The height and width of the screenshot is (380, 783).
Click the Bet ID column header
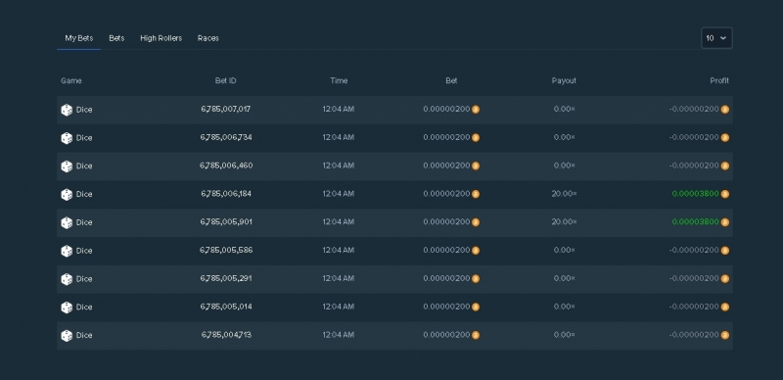tap(226, 81)
